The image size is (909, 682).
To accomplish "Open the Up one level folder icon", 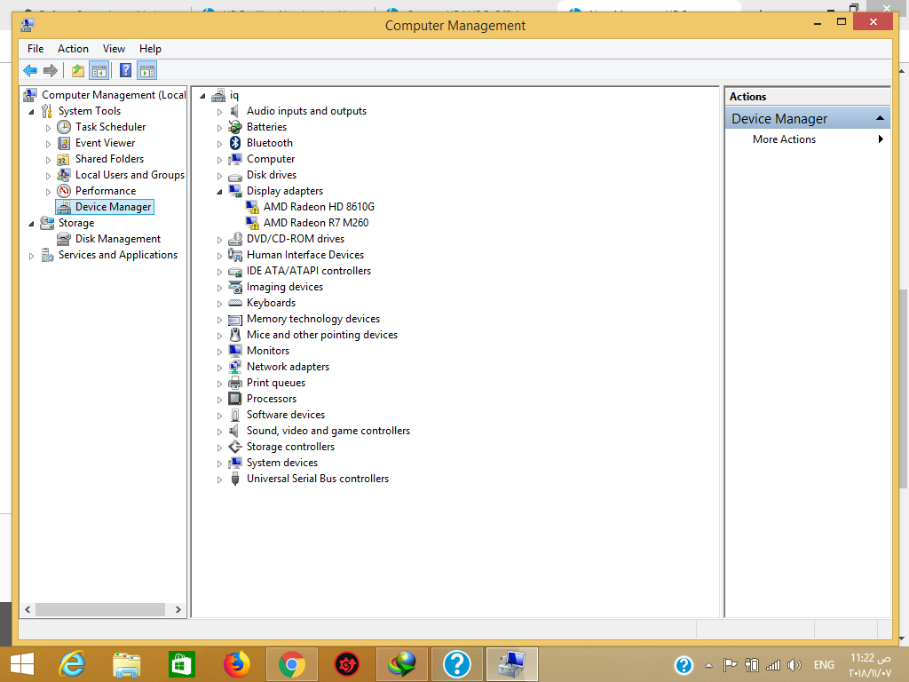I will click(77, 70).
